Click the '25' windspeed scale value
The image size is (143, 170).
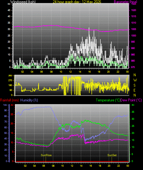pos(9,36)
